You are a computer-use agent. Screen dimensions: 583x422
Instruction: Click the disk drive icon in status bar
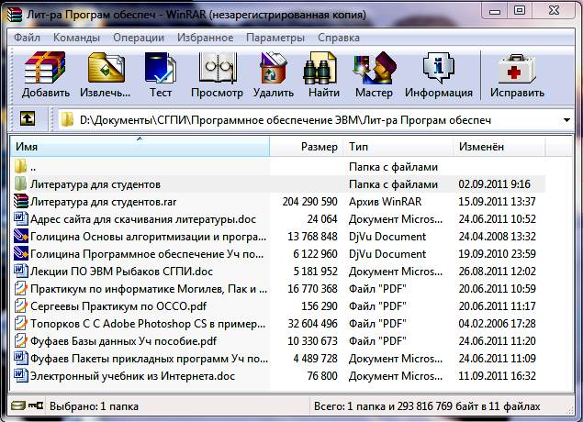(17, 405)
